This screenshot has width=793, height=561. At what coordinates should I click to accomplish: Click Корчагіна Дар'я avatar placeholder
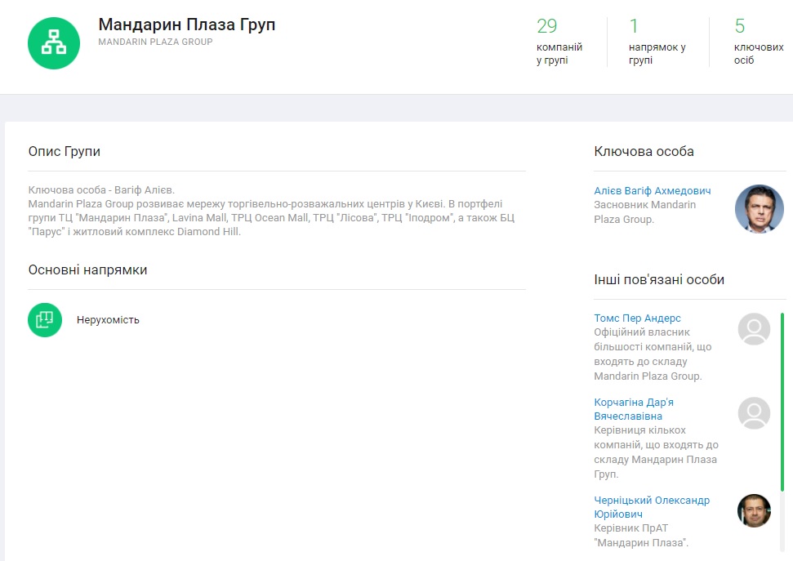pos(754,413)
